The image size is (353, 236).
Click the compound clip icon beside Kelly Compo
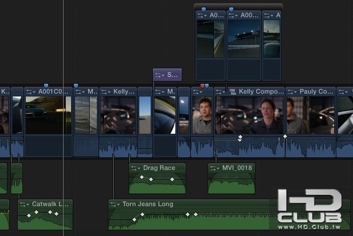pyautogui.click(x=233, y=92)
